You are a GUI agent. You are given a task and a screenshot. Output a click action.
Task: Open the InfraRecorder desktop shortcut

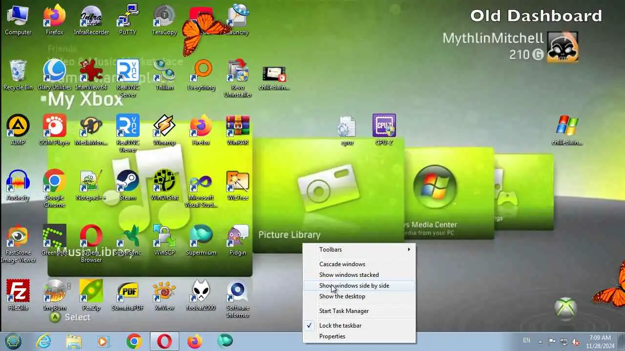tap(91, 20)
